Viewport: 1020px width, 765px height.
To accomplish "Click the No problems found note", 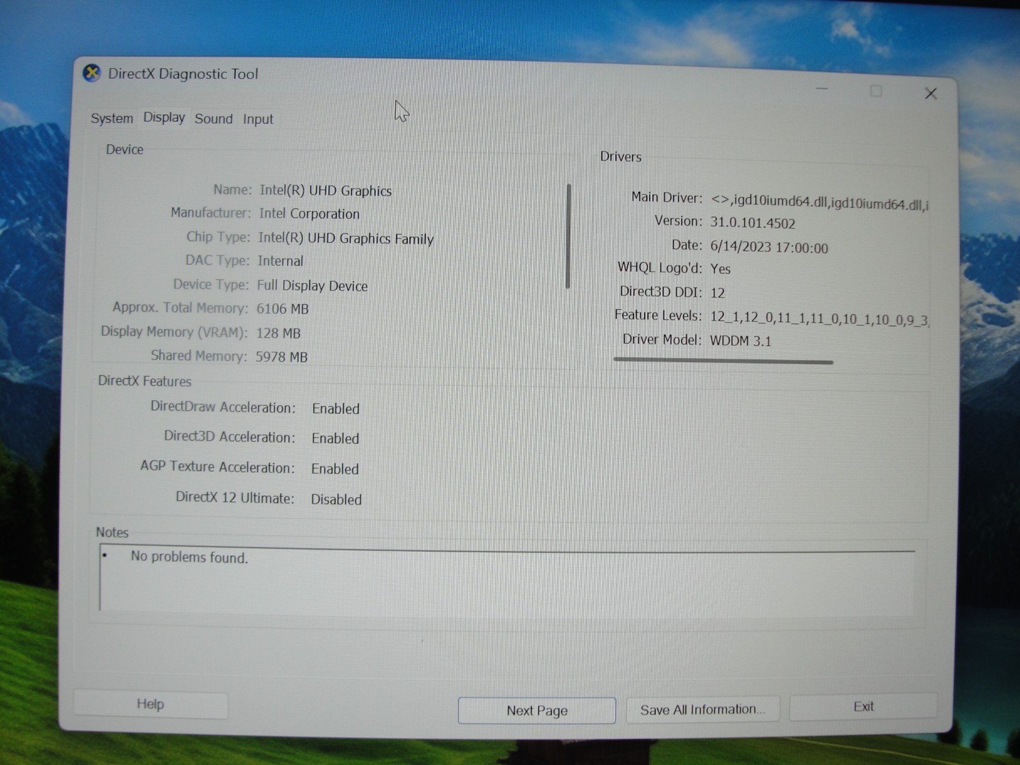I will pos(189,557).
